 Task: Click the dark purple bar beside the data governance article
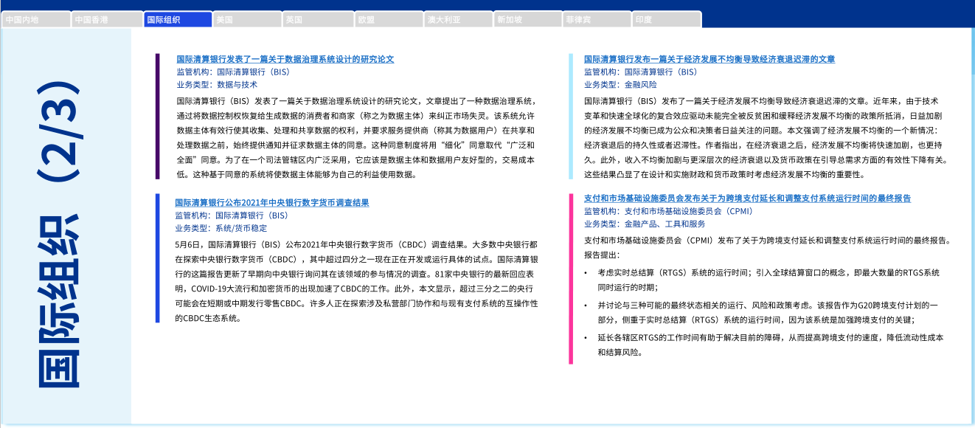click(x=157, y=116)
